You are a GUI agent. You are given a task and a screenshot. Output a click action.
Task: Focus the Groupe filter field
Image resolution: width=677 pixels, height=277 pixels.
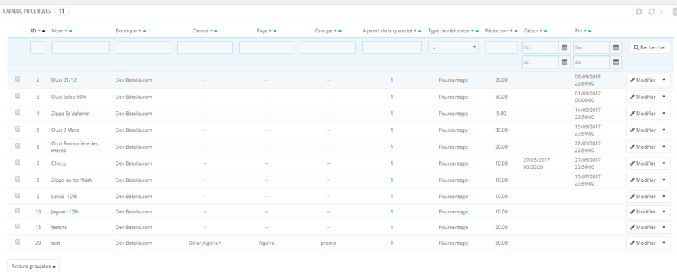(x=328, y=47)
